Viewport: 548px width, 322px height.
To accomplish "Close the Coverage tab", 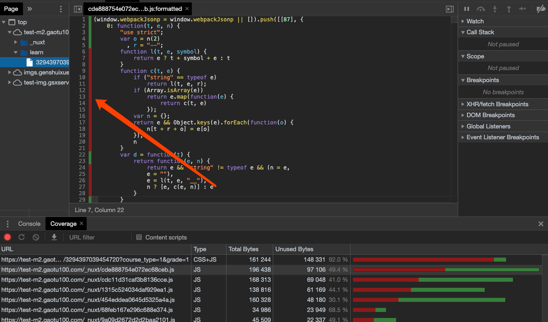I will pyautogui.click(x=81, y=223).
